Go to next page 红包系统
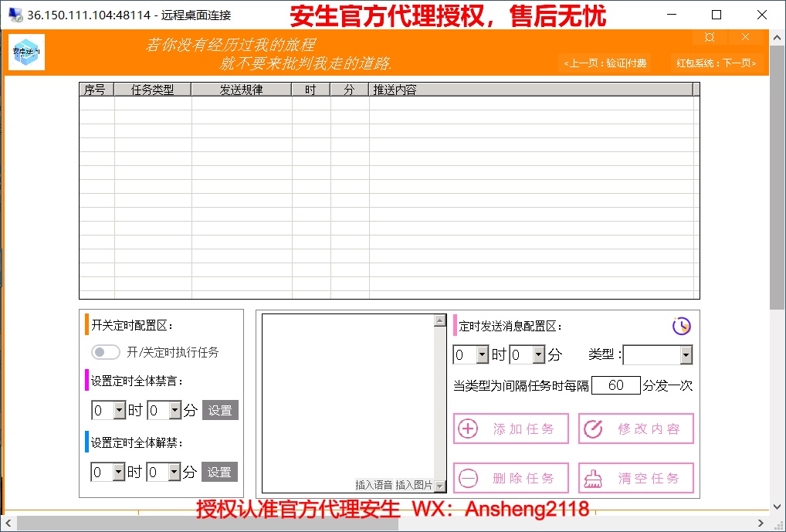Screen dimensions: 786x532 (717, 63)
